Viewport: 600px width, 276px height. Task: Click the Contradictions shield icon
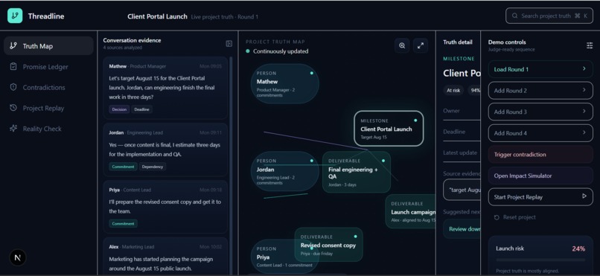pyautogui.click(x=13, y=87)
